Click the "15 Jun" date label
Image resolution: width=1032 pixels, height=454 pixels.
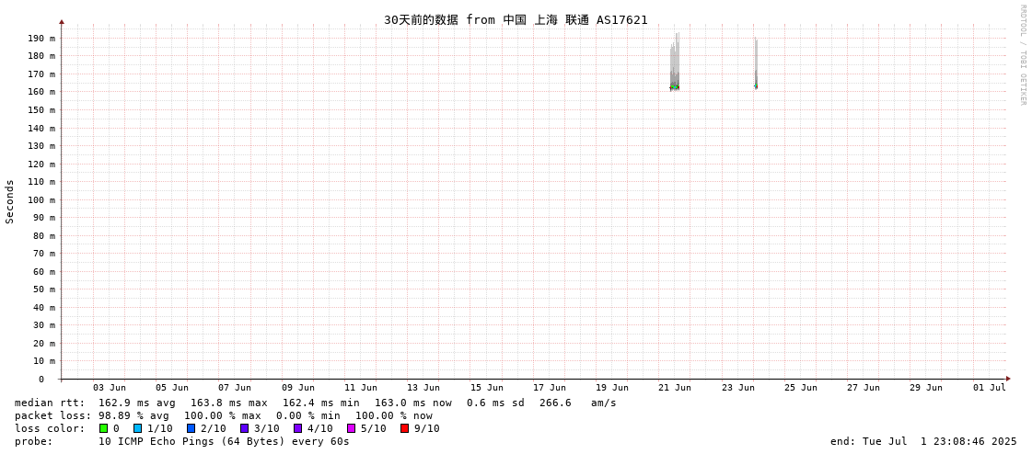(x=486, y=388)
